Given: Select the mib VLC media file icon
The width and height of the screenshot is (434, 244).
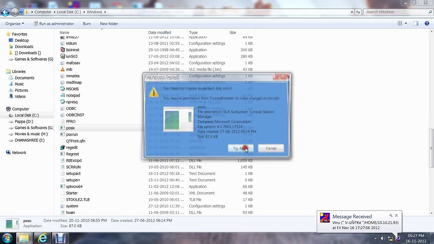Looking at the screenshot, I should [62, 69].
